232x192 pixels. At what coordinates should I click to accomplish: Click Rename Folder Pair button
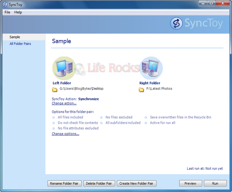64,184
